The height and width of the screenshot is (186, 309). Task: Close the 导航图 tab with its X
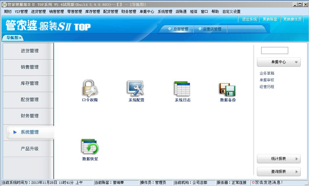click(x=20, y=38)
